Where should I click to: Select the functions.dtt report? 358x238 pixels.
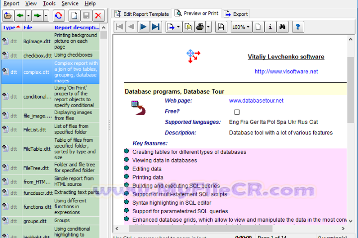[x=50, y=207]
